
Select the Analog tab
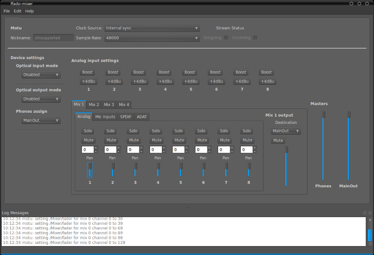84,116
